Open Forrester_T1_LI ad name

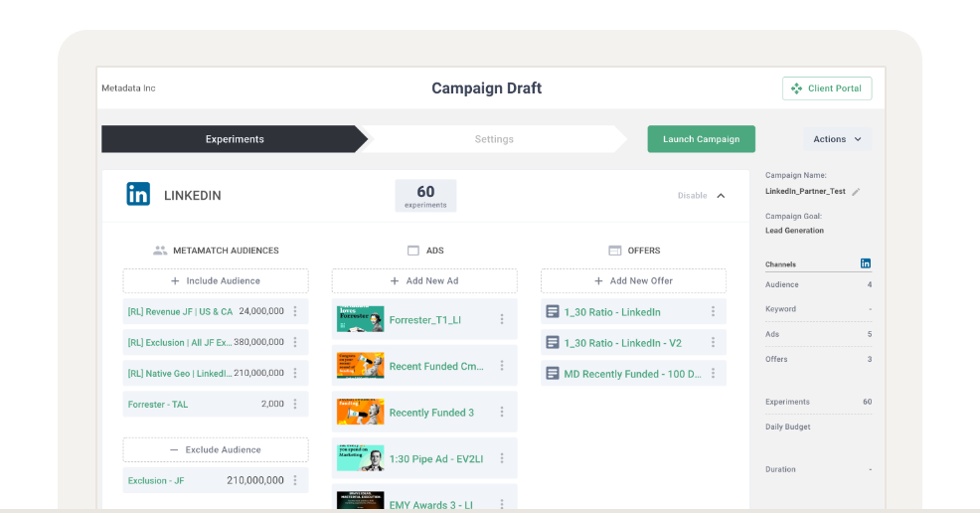[425, 320]
